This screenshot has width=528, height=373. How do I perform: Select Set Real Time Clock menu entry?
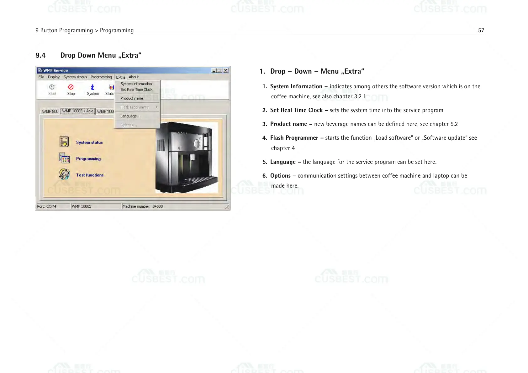coord(136,90)
